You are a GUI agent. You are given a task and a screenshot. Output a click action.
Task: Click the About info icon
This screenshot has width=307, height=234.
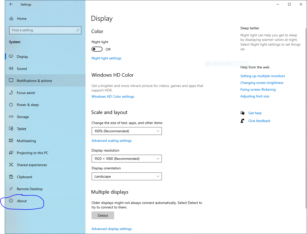[11, 201]
